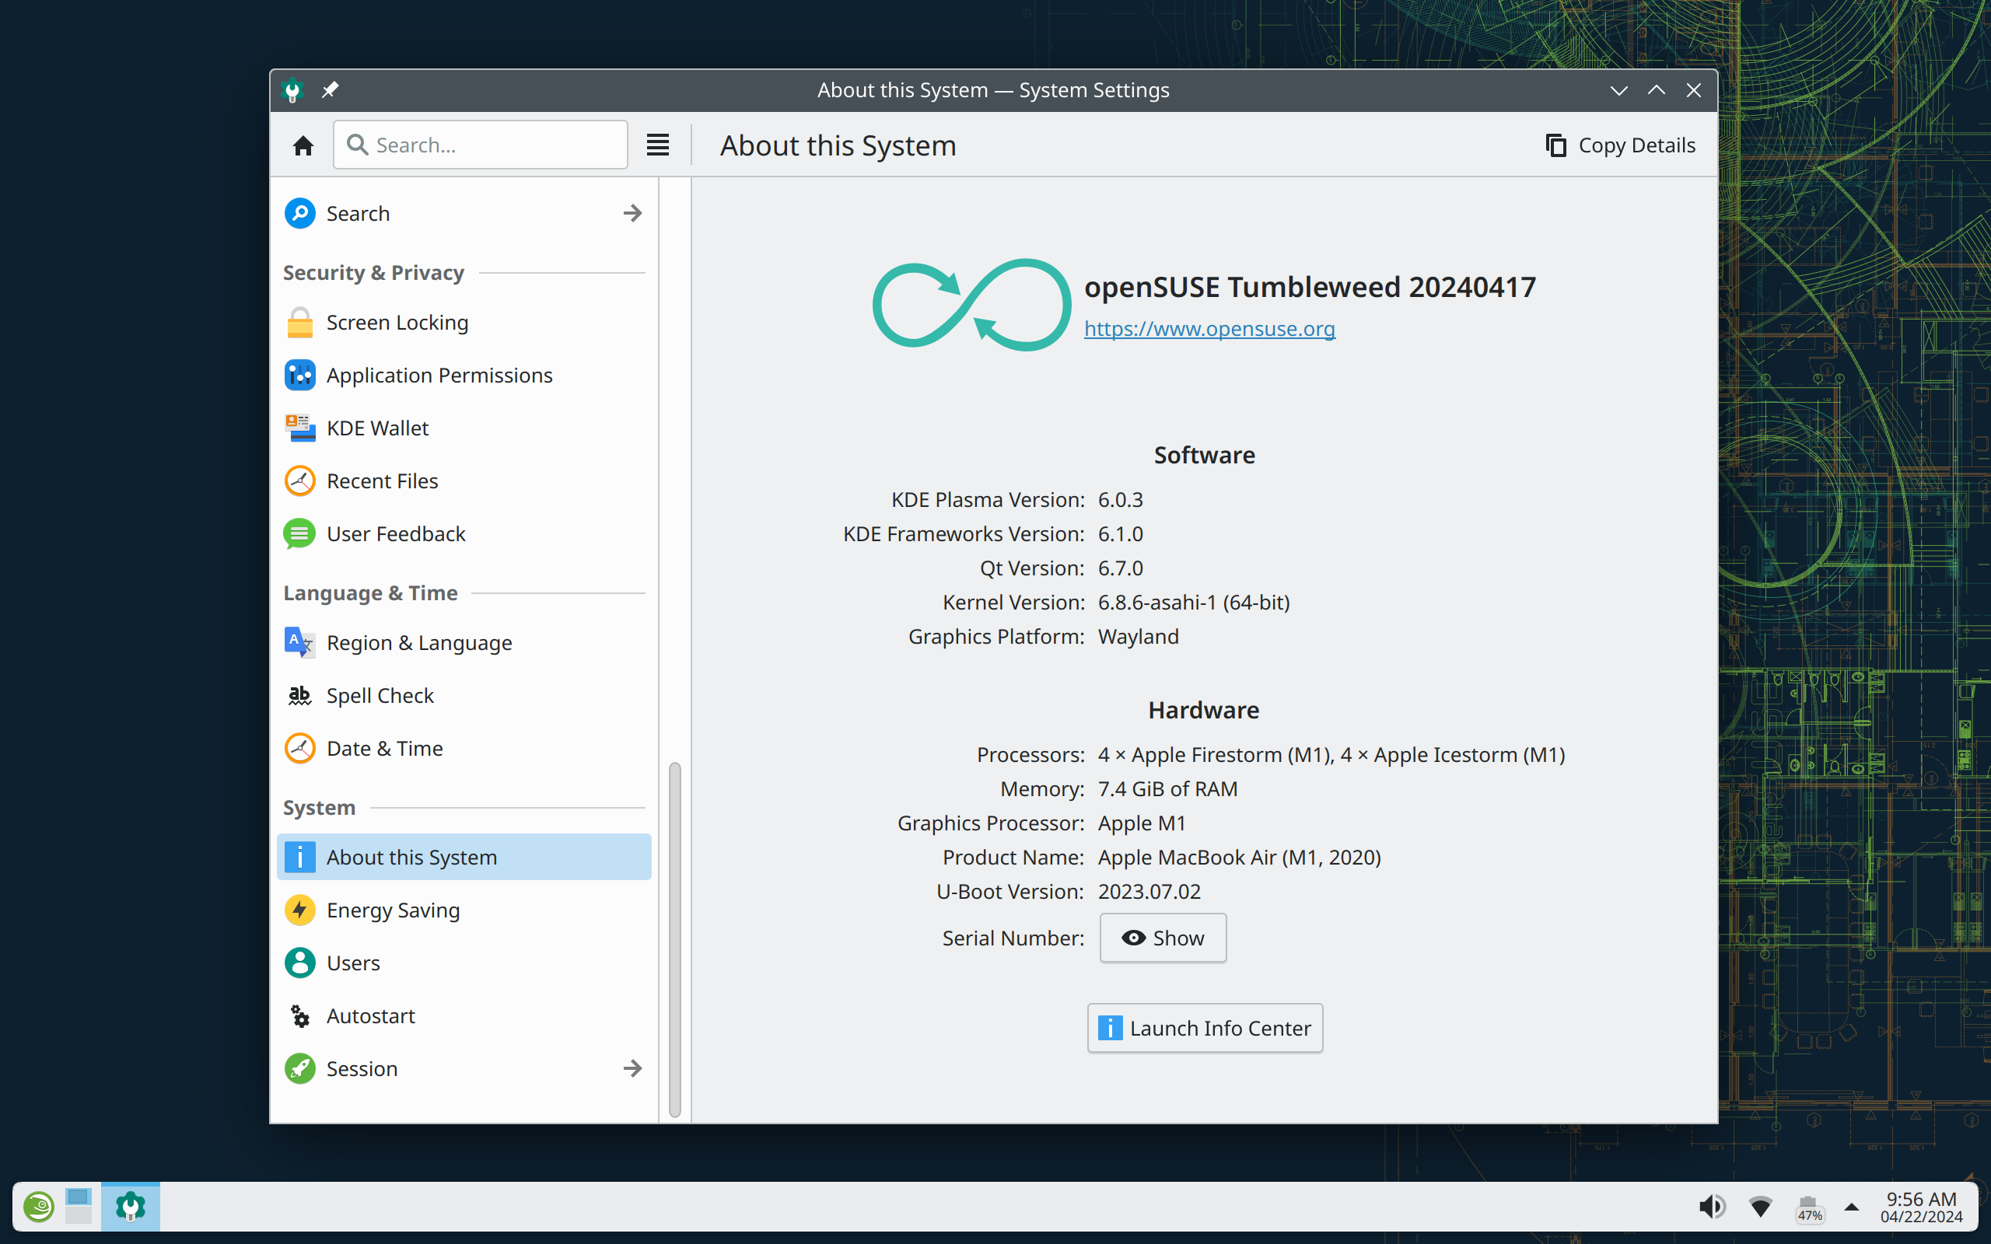Click the search input field

coord(480,143)
